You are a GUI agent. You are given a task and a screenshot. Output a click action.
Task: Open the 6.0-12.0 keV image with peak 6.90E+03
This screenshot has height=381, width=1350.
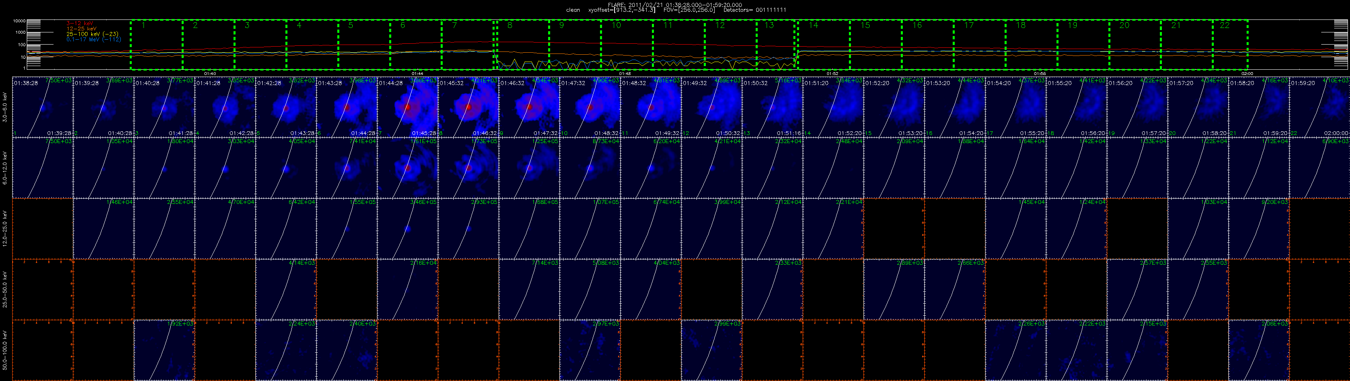tap(1319, 168)
